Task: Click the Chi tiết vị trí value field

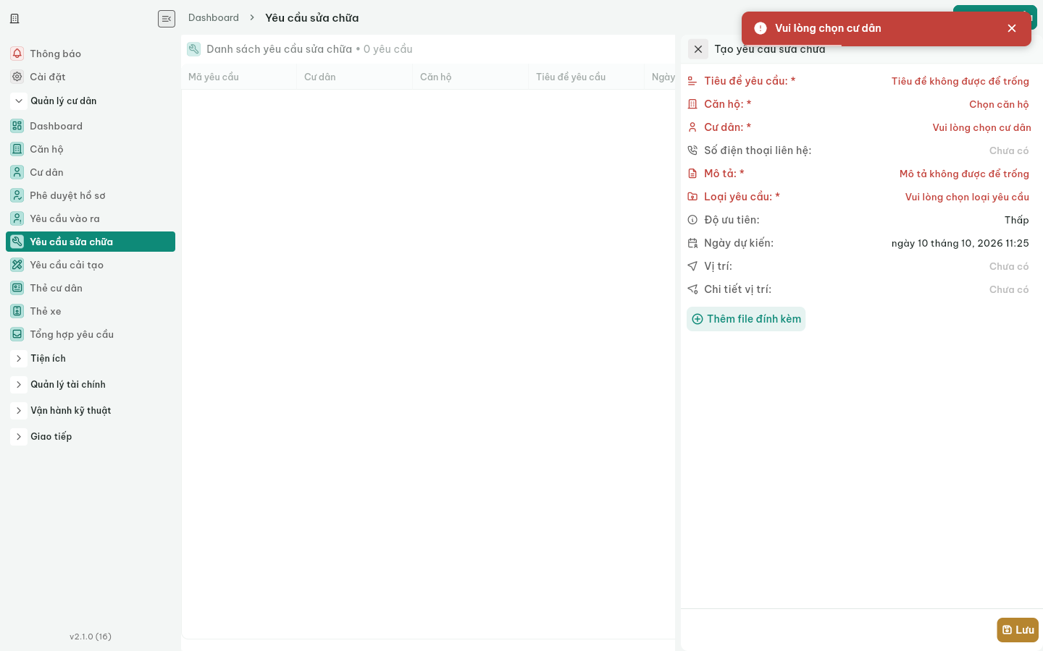Action: (x=1009, y=289)
